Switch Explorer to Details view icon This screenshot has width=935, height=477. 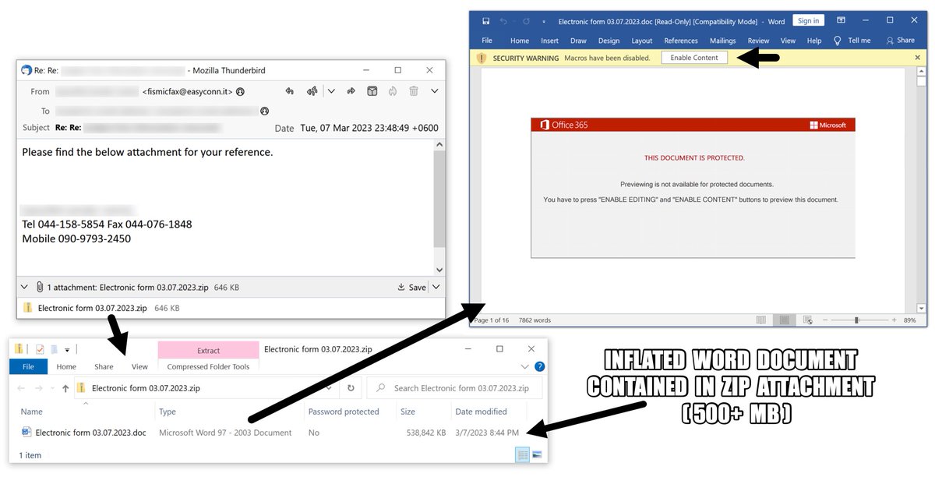pos(522,454)
